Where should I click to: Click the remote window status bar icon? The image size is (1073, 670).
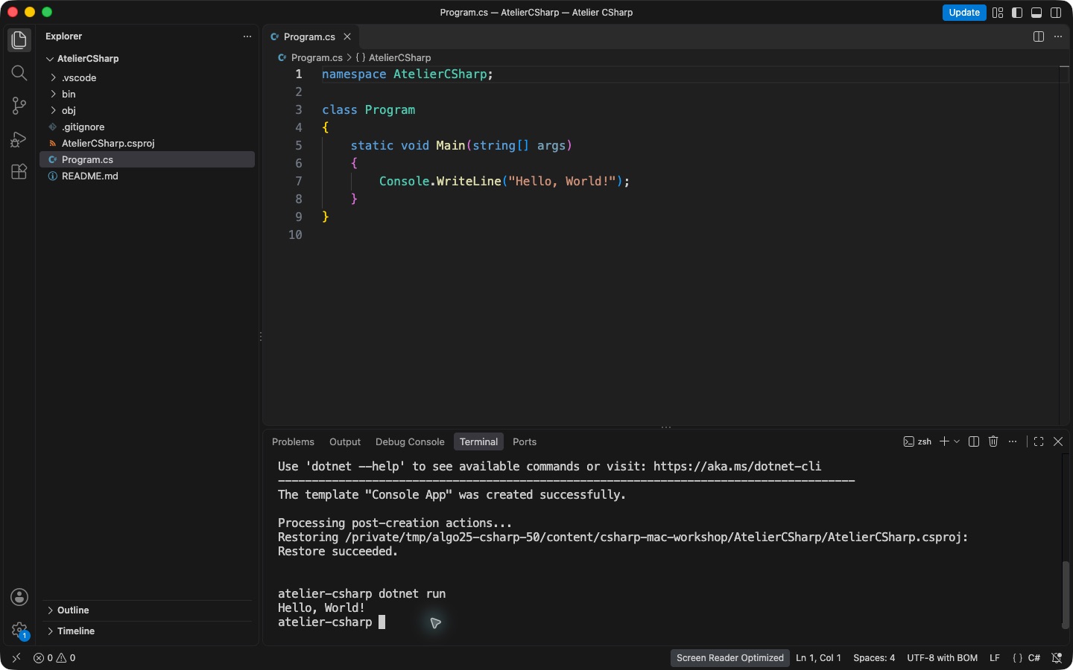click(x=16, y=658)
